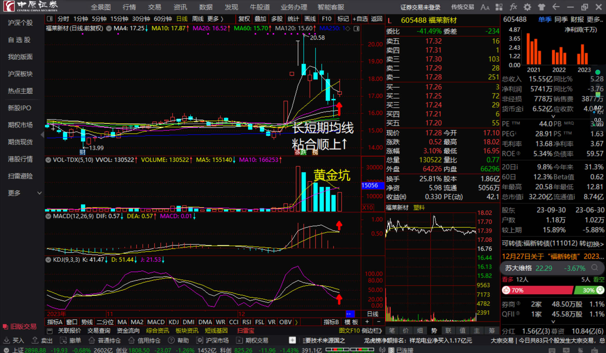Open 帮助 help icon
Screen dimensions: 606x353
coord(179,340)
